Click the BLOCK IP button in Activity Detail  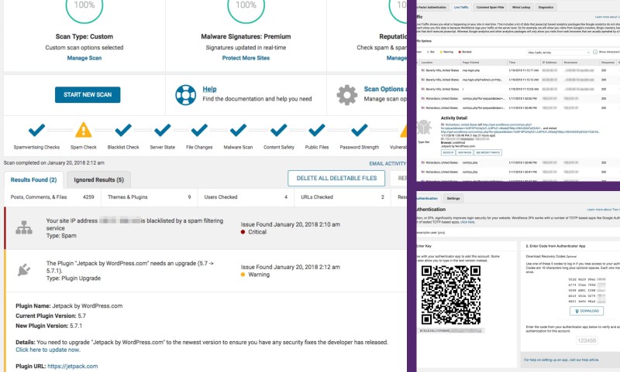tap(448, 152)
